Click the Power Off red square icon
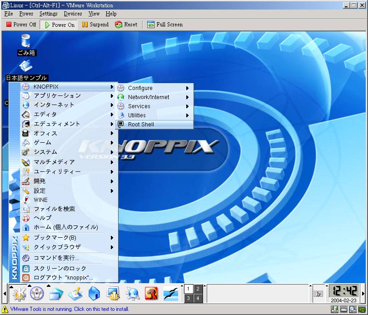This screenshot has width=368, height=315. coord(9,24)
